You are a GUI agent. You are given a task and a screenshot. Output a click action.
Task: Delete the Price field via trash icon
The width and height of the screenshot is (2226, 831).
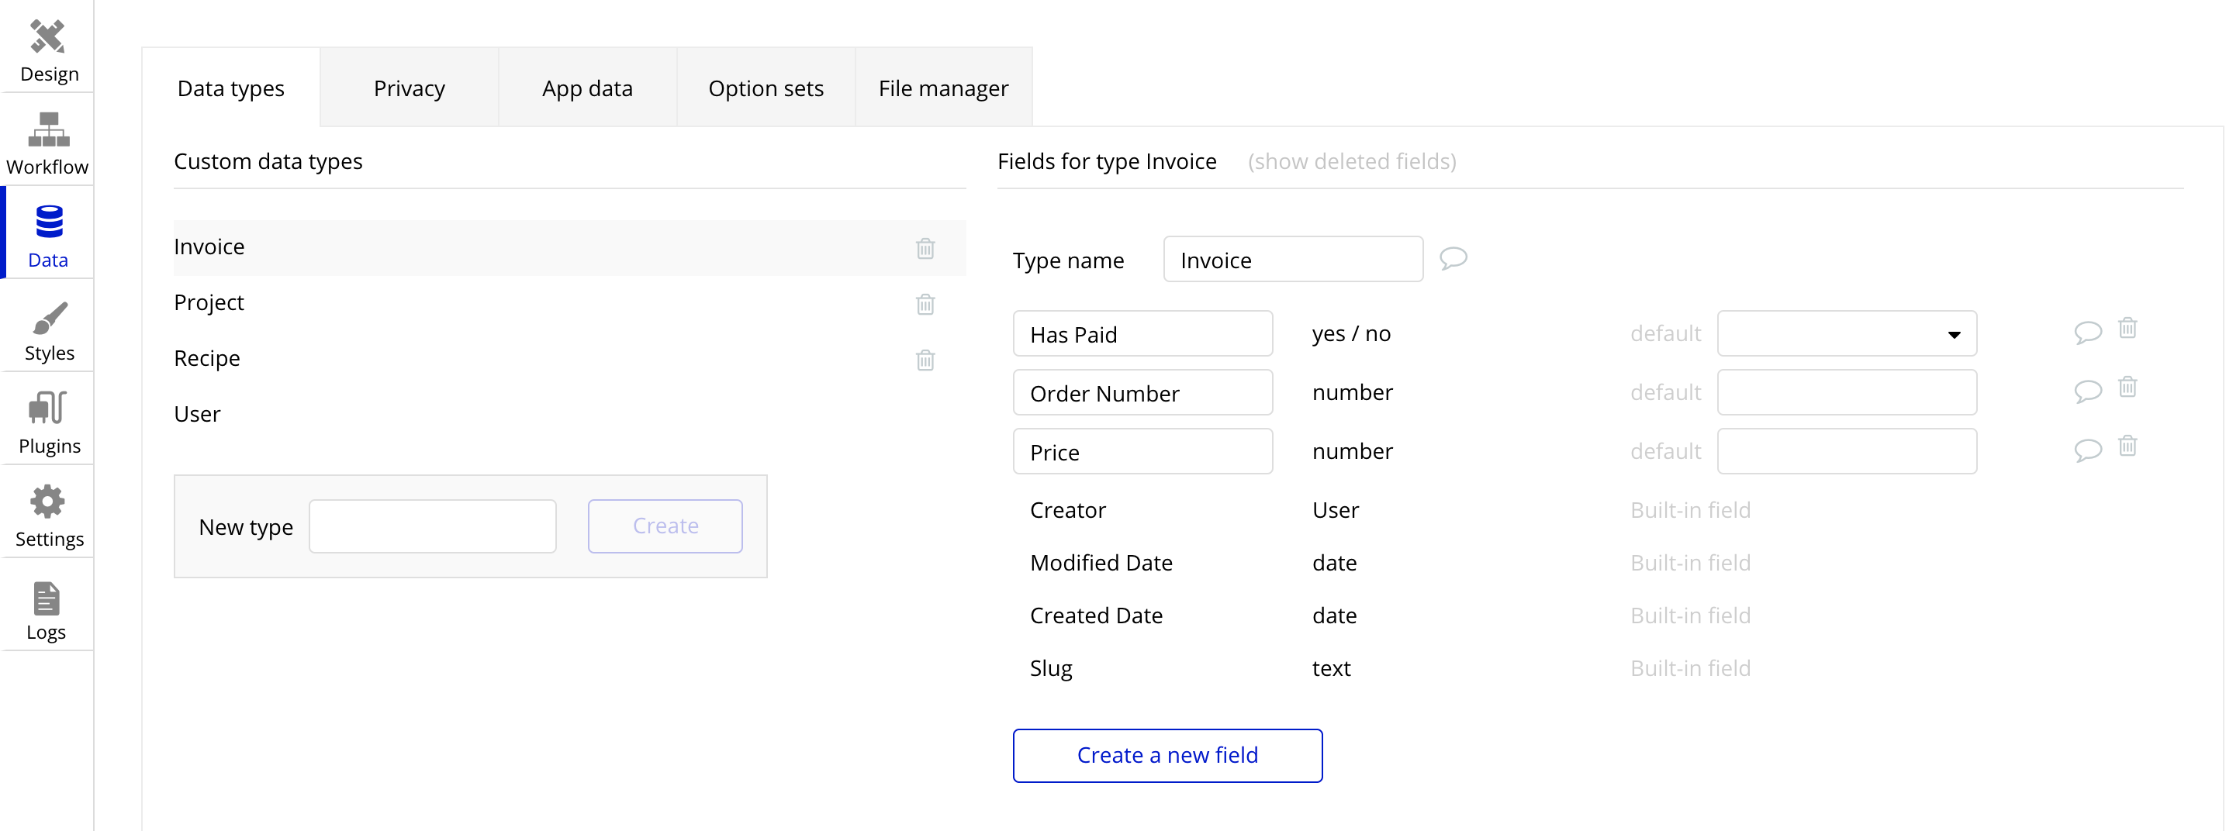point(2127,447)
